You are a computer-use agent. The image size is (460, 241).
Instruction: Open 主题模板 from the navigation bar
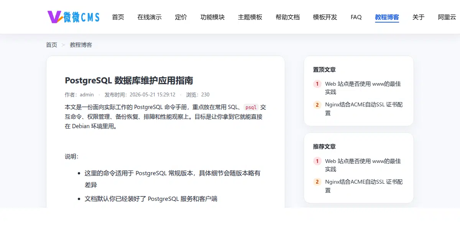(250, 17)
